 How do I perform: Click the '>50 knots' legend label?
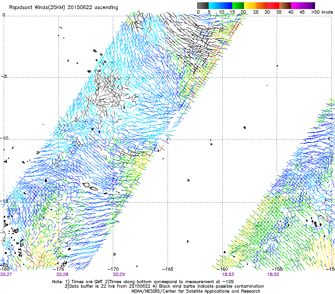click(x=322, y=12)
